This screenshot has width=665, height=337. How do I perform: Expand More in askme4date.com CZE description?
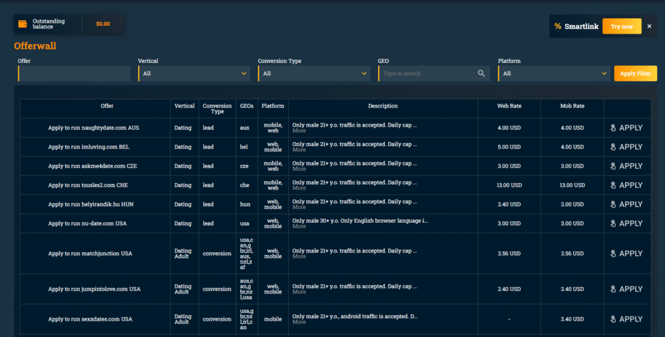point(299,169)
